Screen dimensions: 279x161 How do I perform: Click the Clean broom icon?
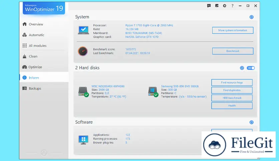(25, 57)
